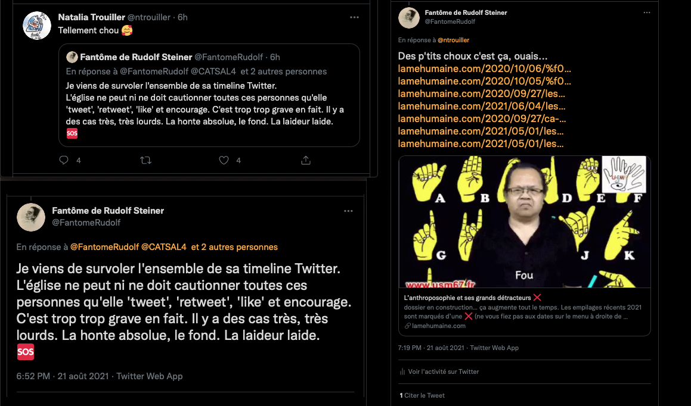Open the lamehumaine.com/2021/06/04 link
The height and width of the screenshot is (406, 691).
pyautogui.click(x=481, y=106)
